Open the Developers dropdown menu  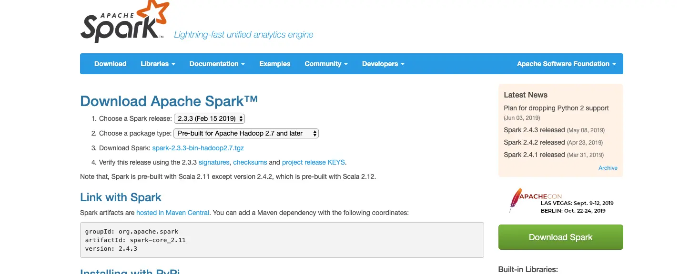[383, 64]
